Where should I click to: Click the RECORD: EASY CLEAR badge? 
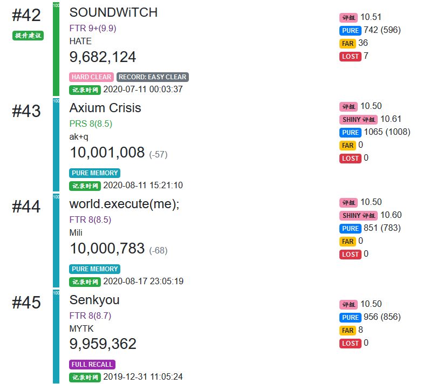tap(152, 77)
